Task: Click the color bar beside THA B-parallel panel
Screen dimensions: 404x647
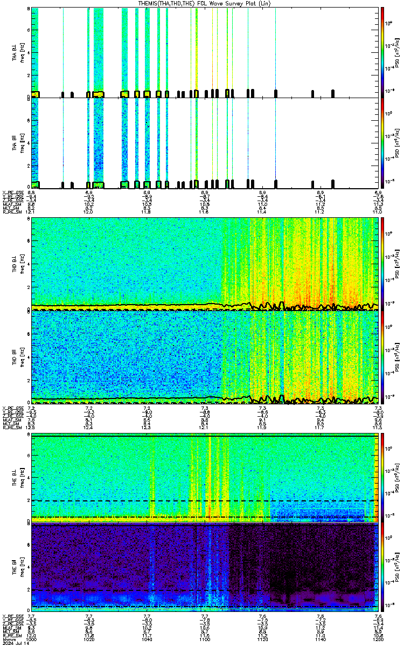Action: click(x=382, y=143)
